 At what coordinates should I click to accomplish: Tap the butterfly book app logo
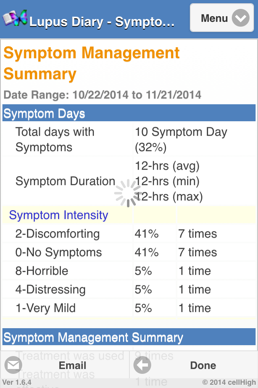(x=15, y=18)
